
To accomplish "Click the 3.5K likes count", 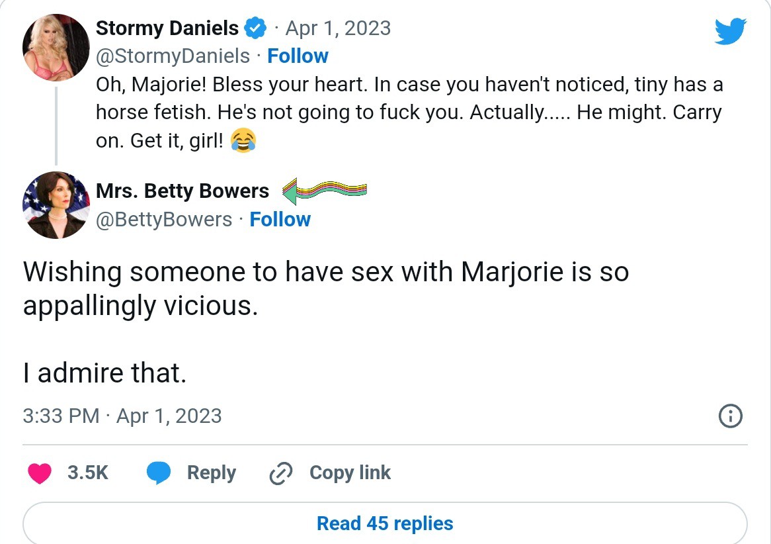I will [x=88, y=473].
